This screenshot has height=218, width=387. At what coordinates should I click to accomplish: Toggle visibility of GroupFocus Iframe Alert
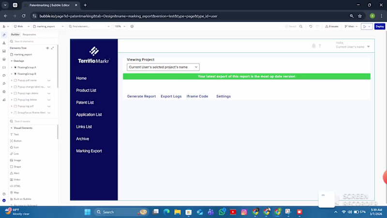pyautogui.click(x=49, y=112)
